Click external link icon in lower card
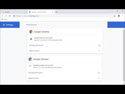125x94 pixels. click(x=99, y=73)
